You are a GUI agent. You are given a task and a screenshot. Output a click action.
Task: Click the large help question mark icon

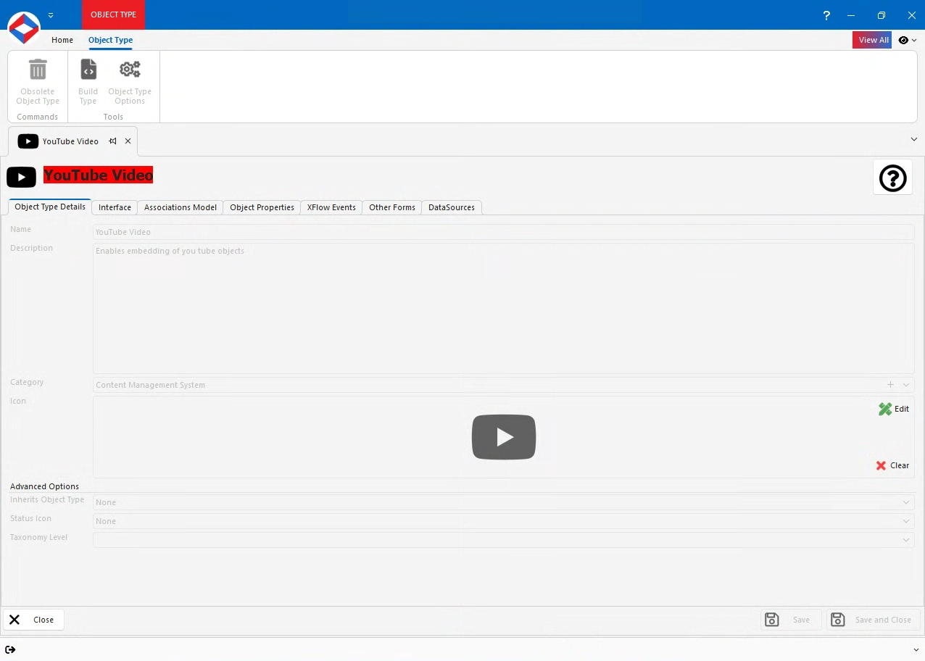pyautogui.click(x=892, y=178)
